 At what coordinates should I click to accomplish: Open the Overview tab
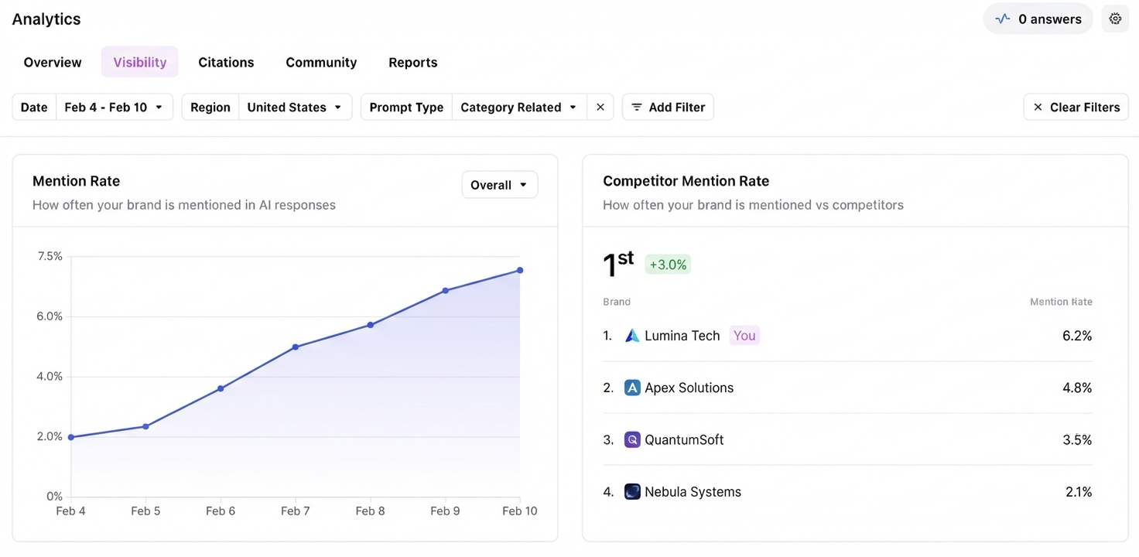point(52,62)
